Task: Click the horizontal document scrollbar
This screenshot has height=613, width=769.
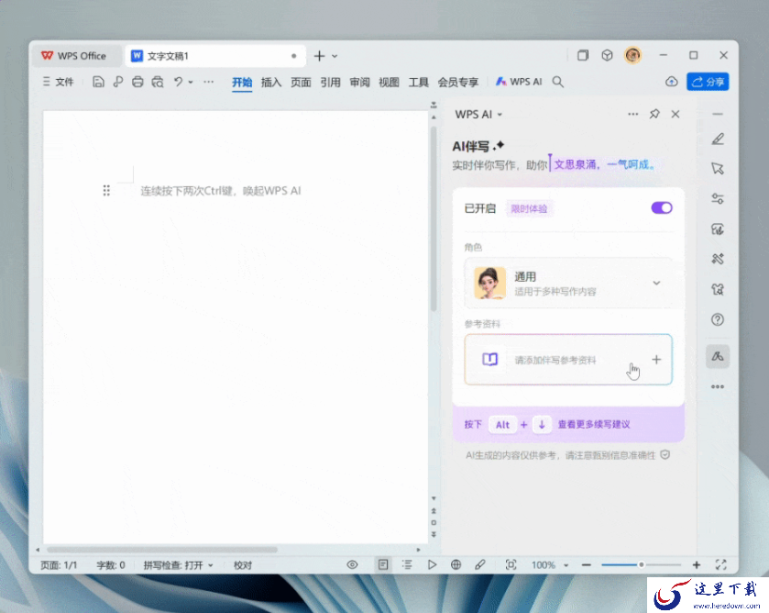Action: (162, 550)
